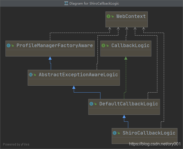
Task: Click the public lock icon beside ProfileManagerFactoryAware
Action: [x=13, y=45]
